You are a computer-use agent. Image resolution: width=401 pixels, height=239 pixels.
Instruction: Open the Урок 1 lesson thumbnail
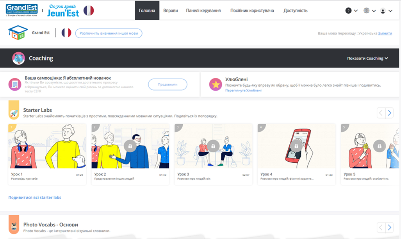47,146
